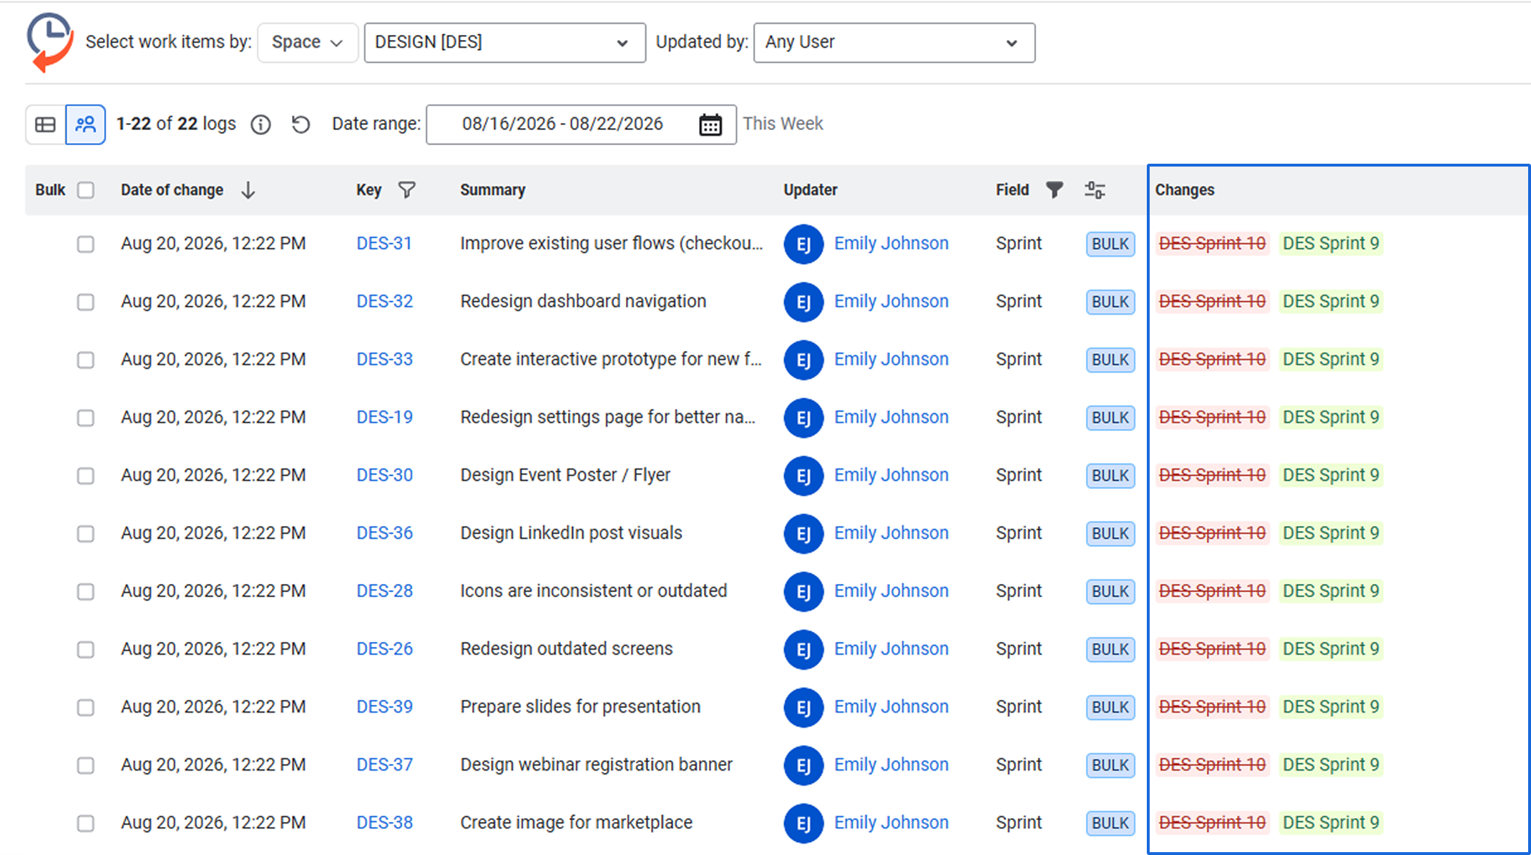Image resolution: width=1531 pixels, height=855 pixels.
Task: Sort by Date of change arrow
Action: click(248, 190)
